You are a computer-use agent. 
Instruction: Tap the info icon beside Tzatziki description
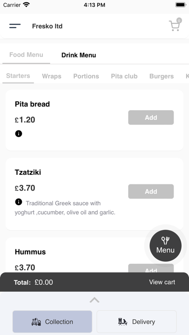(19, 202)
